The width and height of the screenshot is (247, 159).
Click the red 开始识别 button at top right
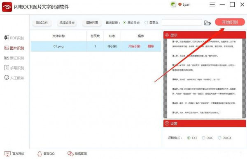click(230, 22)
